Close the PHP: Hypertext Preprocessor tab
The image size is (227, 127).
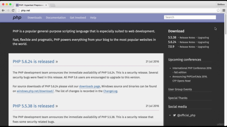(x=46, y=5)
